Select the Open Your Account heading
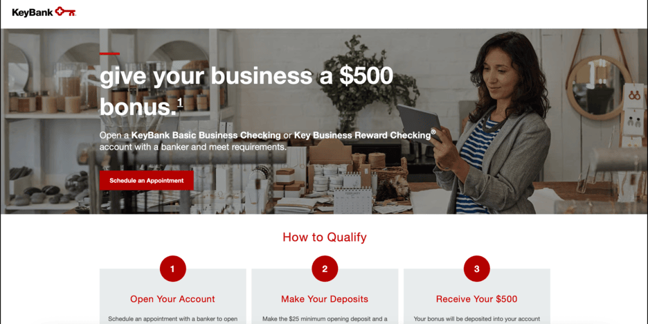Image resolution: width=648 pixels, height=324 pixels. (173, 299)
